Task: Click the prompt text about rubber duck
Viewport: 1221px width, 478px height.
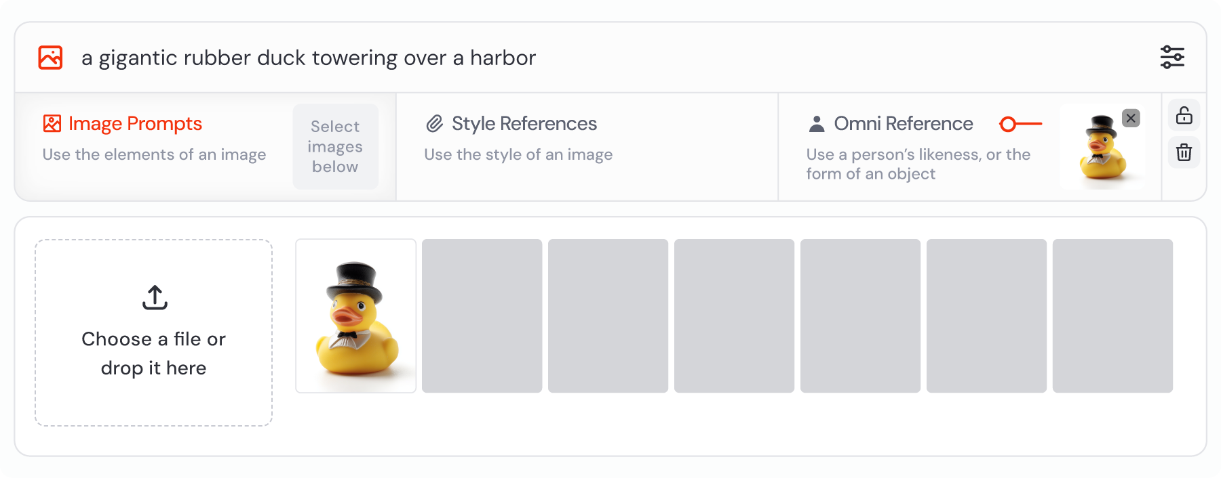Action: (x=309, y=58)
